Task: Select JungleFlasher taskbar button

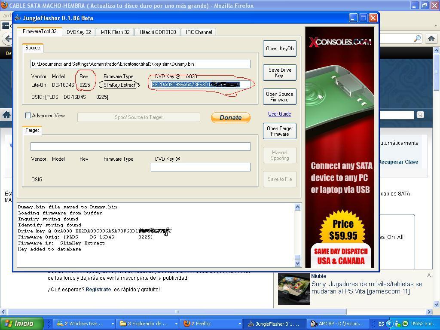Action: (274, 324)
